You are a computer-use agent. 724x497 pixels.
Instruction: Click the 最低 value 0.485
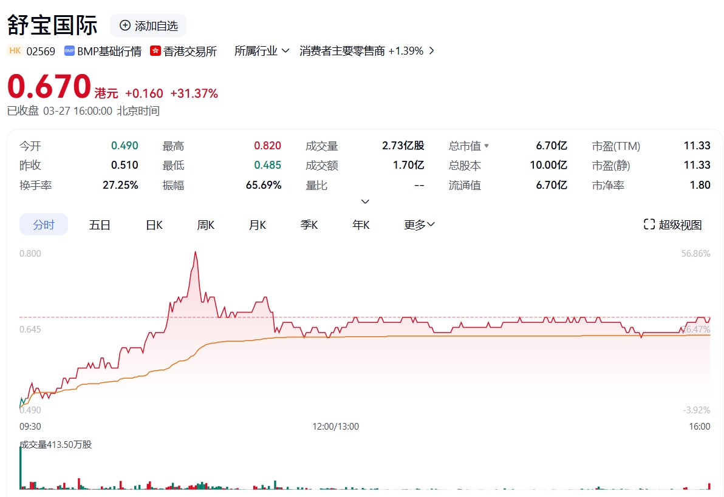click(x=268, y=165)
